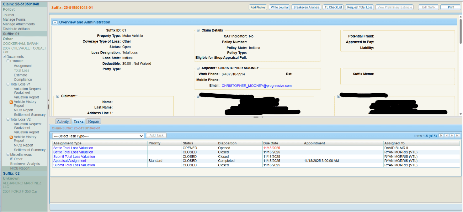Viewport: 463px width, 212px height.
Task: Click Total Loss V2 Vehicle History Report icon
Action: [x=11, y=137]
